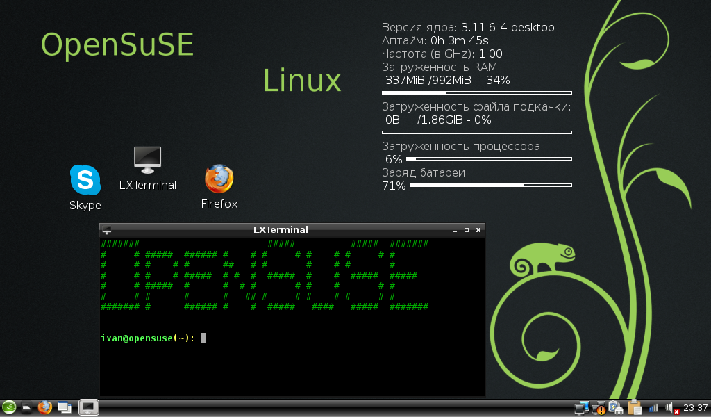Select the LXTerminal taskbar window button
The height and width of the screenshot is (417, 711).
(x=88, y=407)
